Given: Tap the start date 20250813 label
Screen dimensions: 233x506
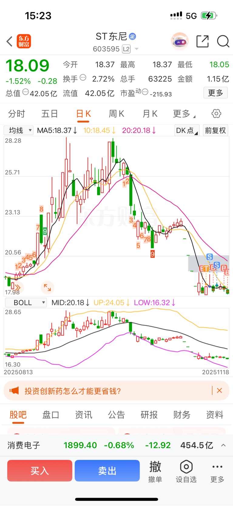Looking at the screenshot, I should [x=18, y=372].
